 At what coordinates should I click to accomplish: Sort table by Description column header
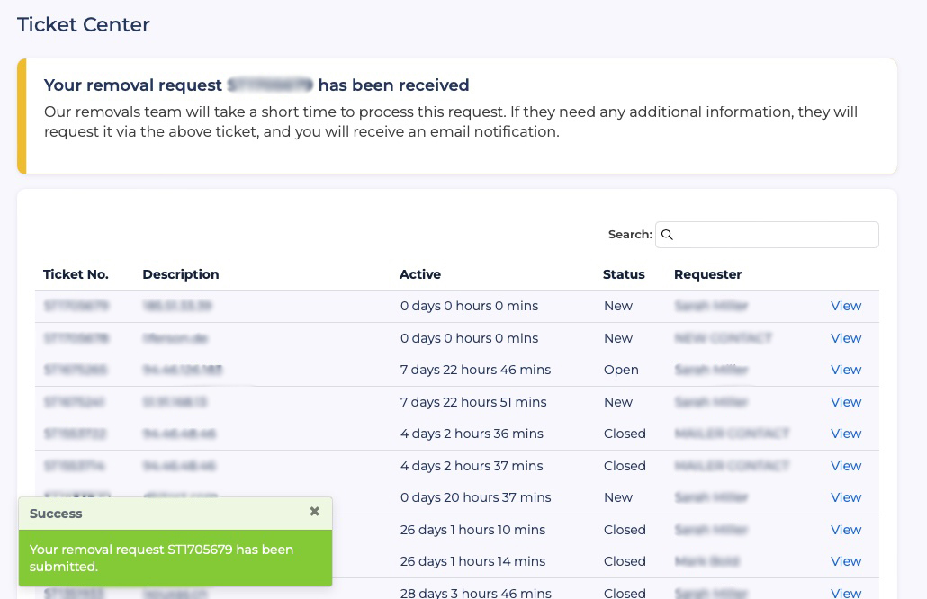click(180, 274)
